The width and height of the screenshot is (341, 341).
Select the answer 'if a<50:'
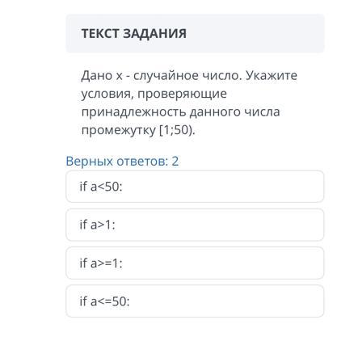pyautogui.click(x=195, y=187)
